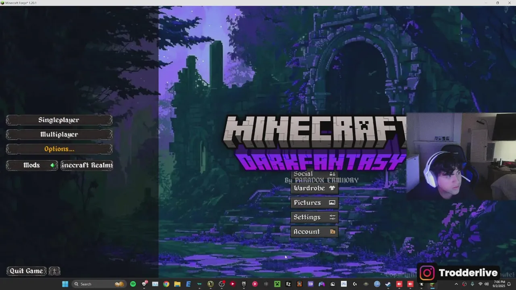Image resolution: width=516 pixels, height=290 pixels.
Task: Open the Account menu entry
Action: tap(314, 232)
